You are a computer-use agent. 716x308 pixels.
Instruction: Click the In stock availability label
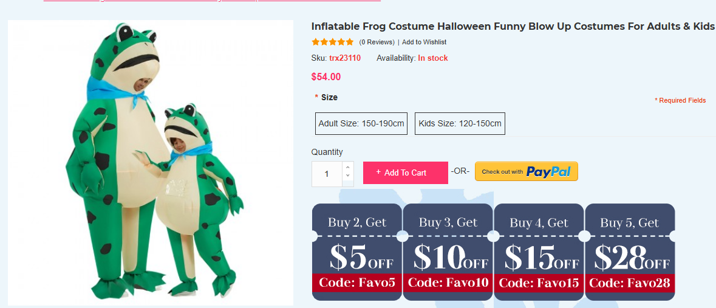coord(432,58)
